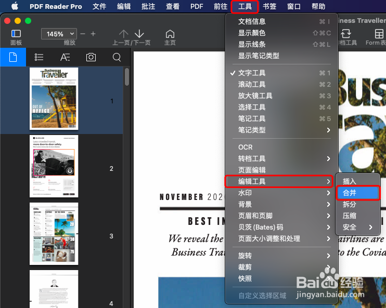This screenshot has height=308, width=386.
Task: Select page 4 thumbnail
Action: pos(54,289)
